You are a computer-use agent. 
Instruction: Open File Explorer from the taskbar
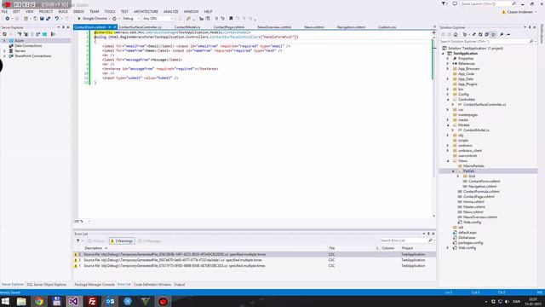21,301
